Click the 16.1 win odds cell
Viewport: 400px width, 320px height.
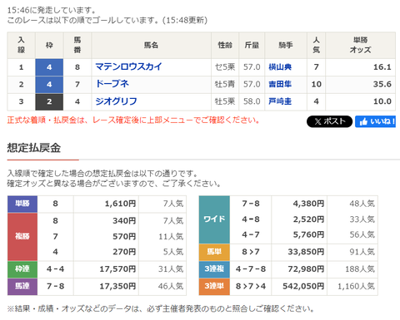360,67
